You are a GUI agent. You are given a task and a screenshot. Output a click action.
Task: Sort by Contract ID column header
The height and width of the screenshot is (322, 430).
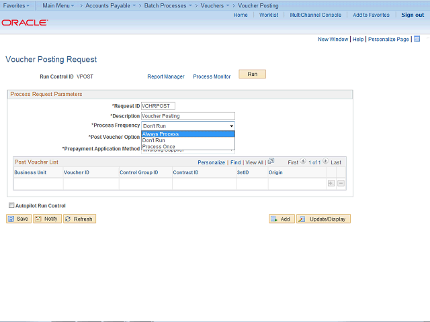185,172
